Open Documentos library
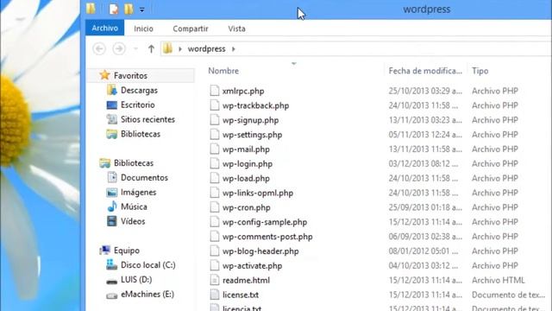 point(144,177)
